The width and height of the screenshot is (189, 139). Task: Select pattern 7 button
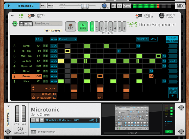click(x=120, y=27)
